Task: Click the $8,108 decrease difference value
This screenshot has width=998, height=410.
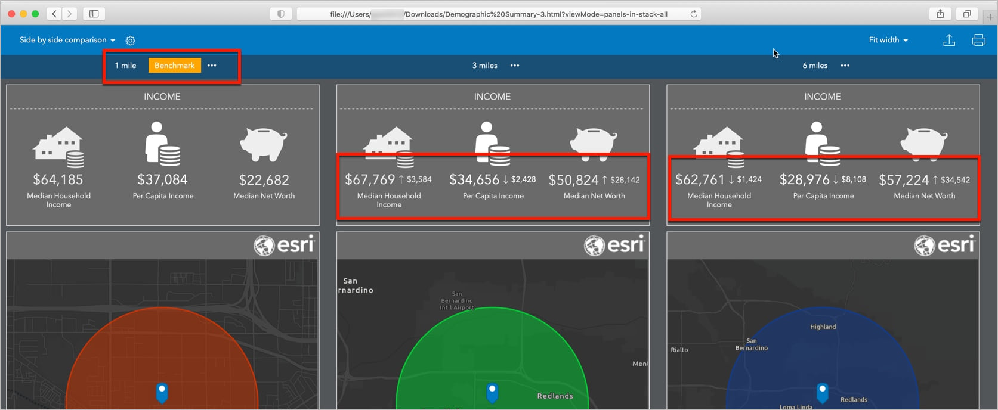Action: [x=854, y=179]
